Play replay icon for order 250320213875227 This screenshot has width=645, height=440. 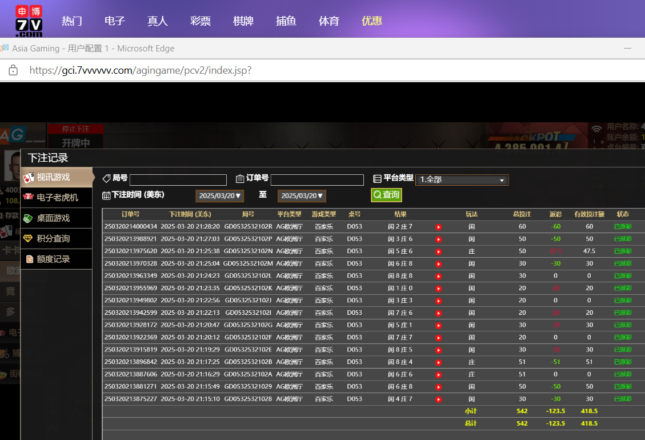[x=438, y=399]
